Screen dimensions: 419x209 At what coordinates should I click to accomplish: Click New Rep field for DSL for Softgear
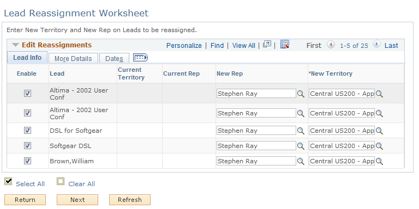(x=256, y=131)
